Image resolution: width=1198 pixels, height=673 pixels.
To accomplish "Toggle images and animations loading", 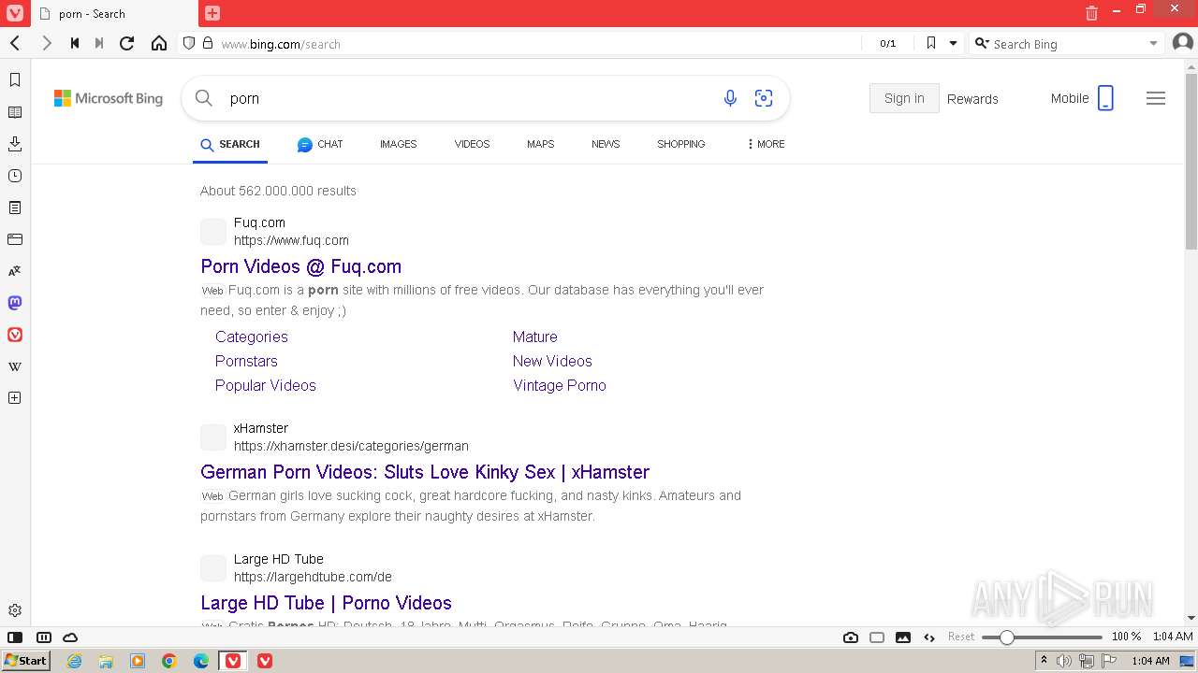I will tap(903, 637).
